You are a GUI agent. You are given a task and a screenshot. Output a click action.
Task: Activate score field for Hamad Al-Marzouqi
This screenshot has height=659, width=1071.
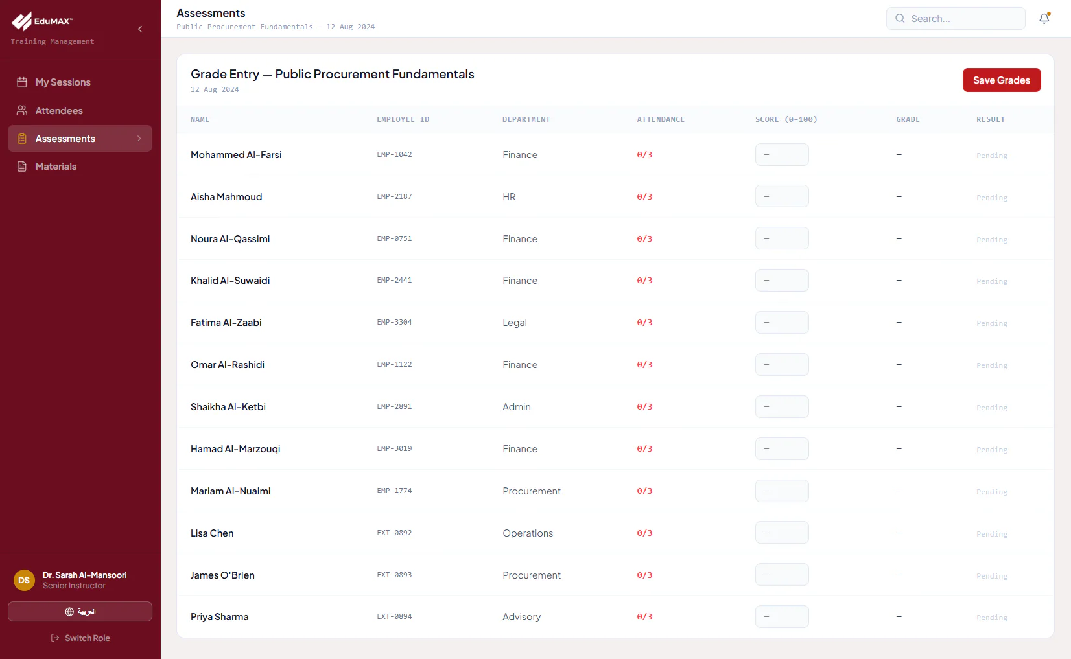782,449
